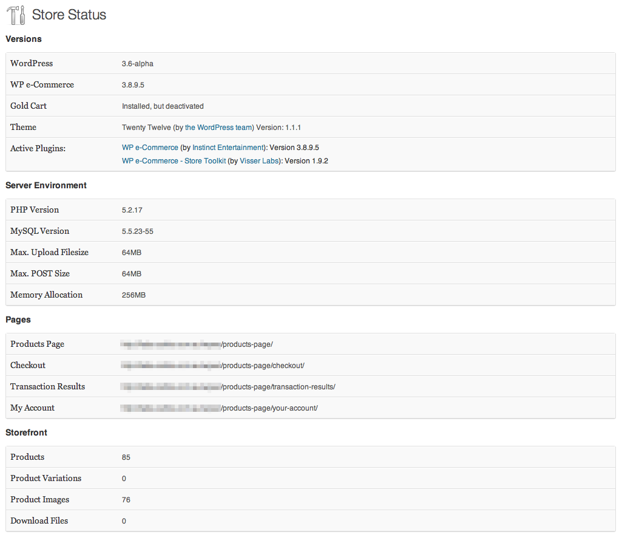Select the MySQL version value 5.5.23-55

coord(138,231)
